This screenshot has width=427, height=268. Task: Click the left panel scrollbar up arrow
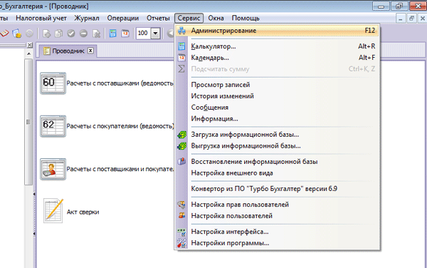coord(28,53)
